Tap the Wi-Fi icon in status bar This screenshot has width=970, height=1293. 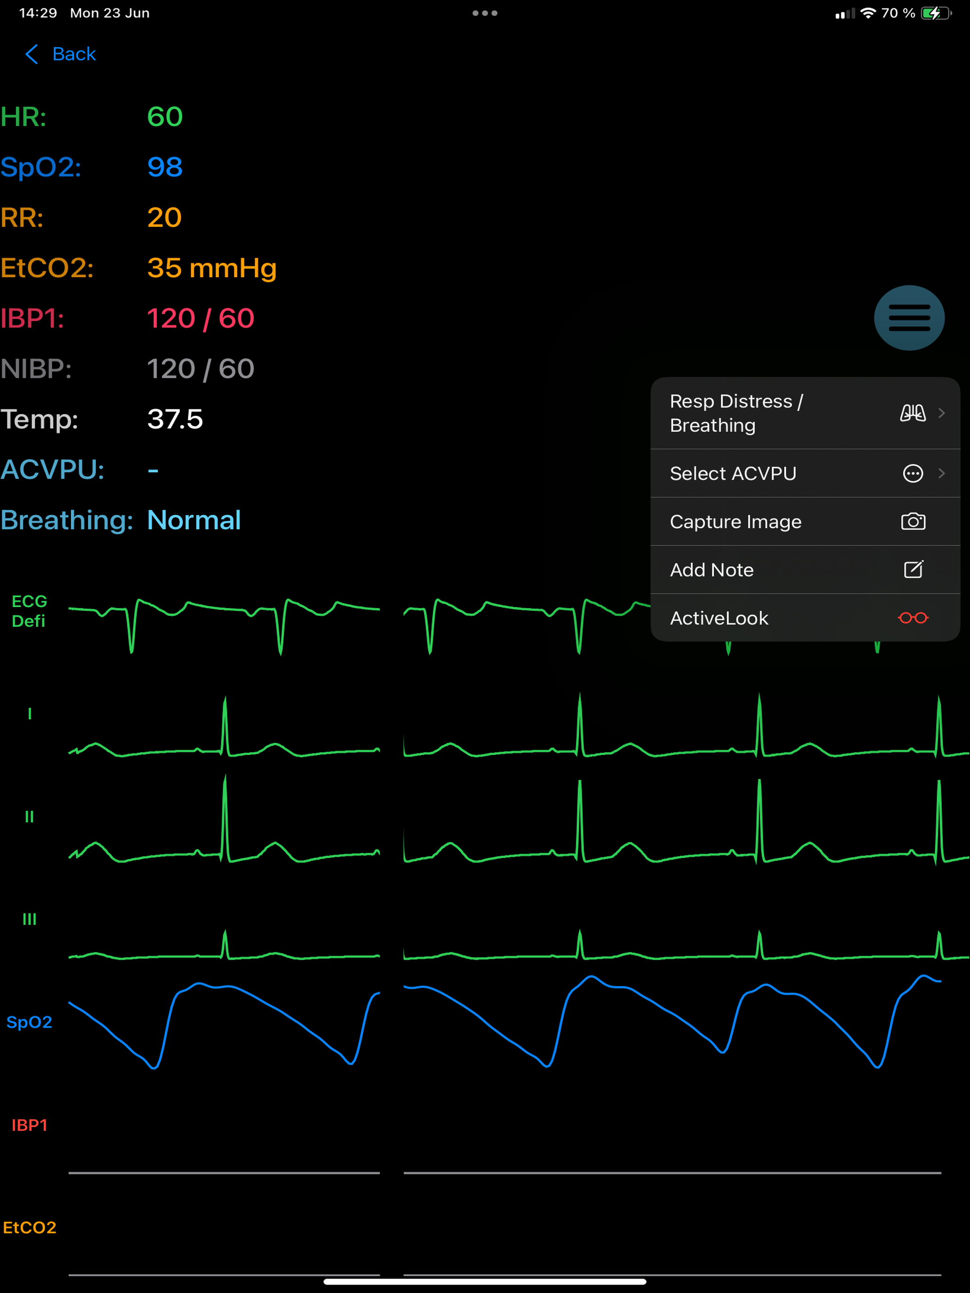(x=868, y=13)
